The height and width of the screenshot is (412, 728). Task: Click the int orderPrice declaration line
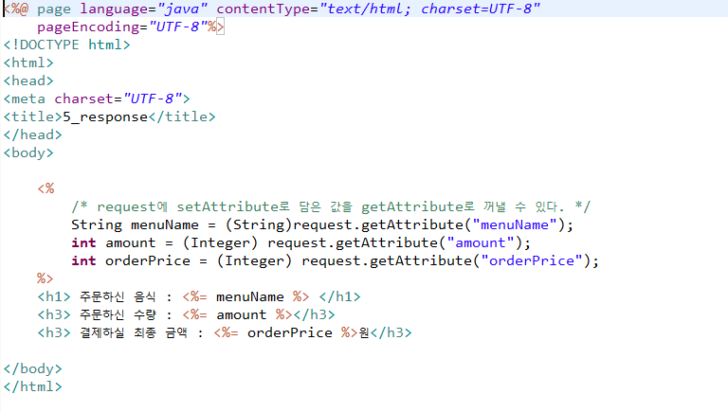click(x=336, y=261)
